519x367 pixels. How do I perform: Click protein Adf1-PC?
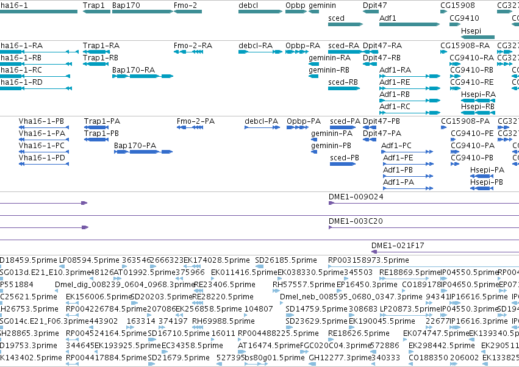click(407, 152)
